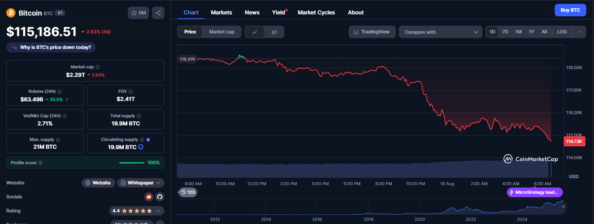Select the Price toggle
The height and width of the screenshot is (224, 594).
coord(190,32)
